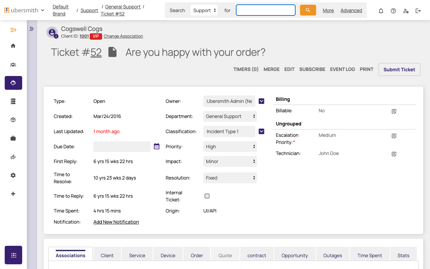Open the Owner dropdown arrow button

[261, 101]
